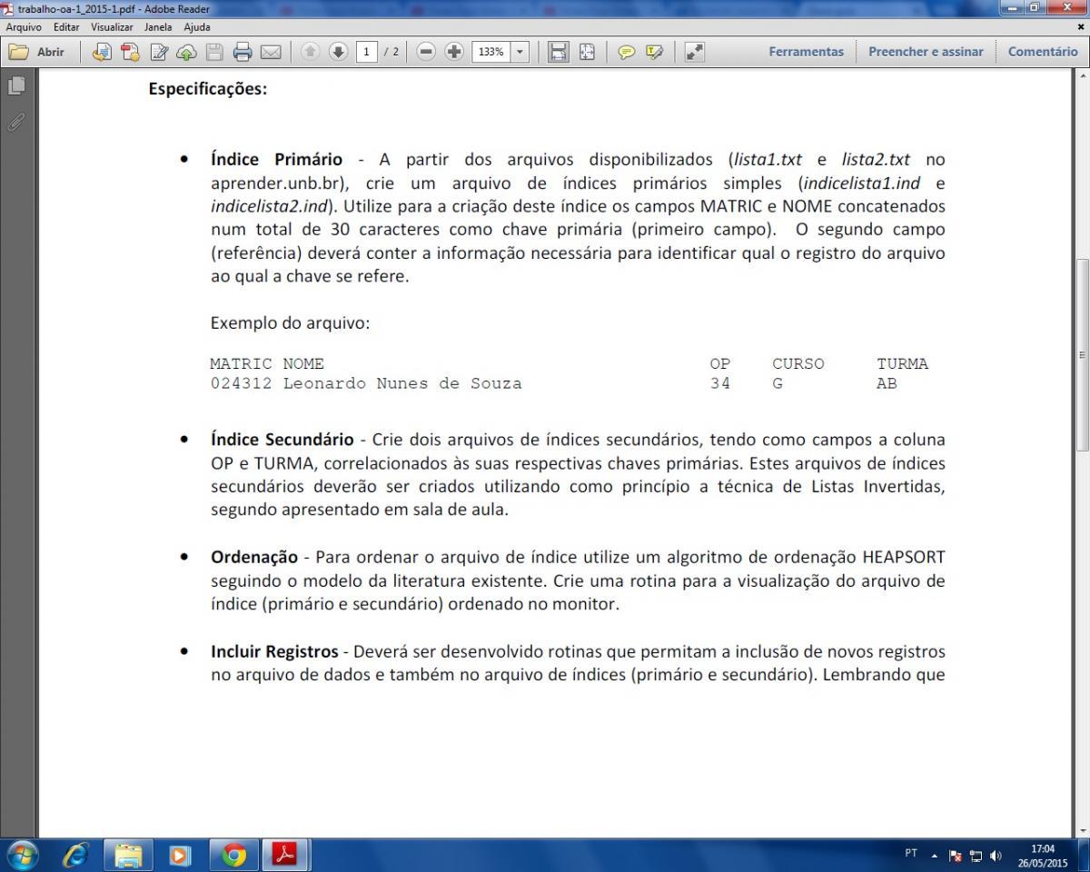
Task: Click the volume speaker tray icon
Action: (x=996, y=856)
